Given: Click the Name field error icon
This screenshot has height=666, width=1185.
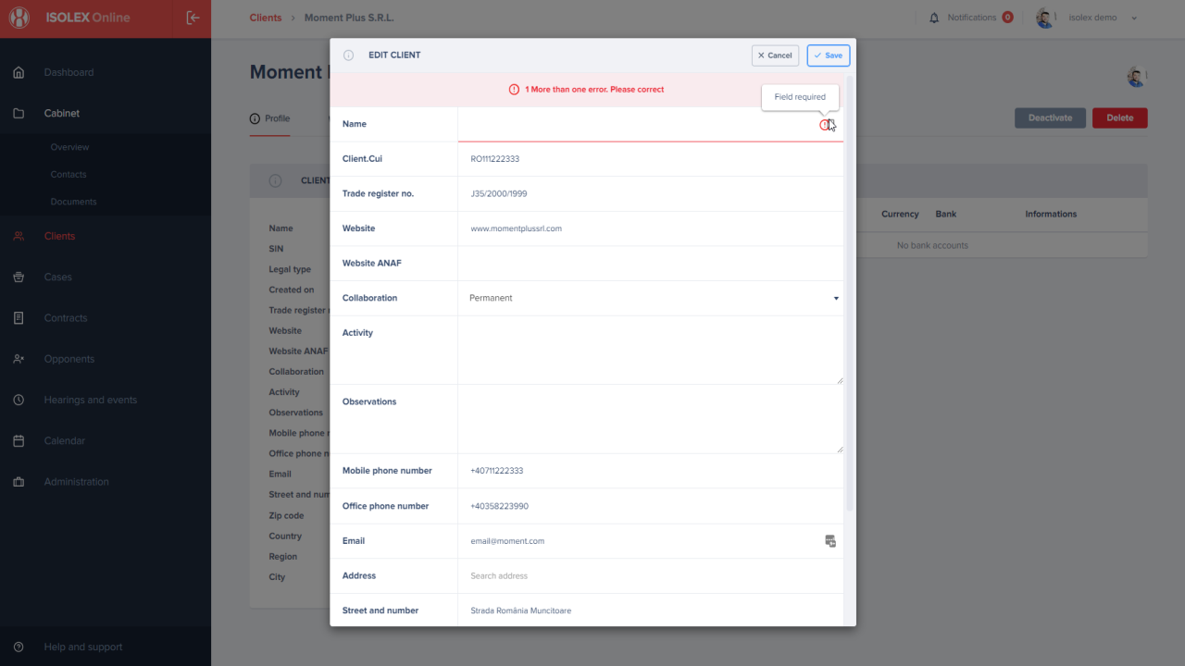Looking at the screenshot, I should click(825, 125).
